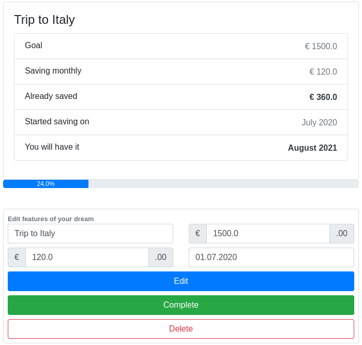Focus the dream name field 'Trip to Italy'

(x=90, y=233)
